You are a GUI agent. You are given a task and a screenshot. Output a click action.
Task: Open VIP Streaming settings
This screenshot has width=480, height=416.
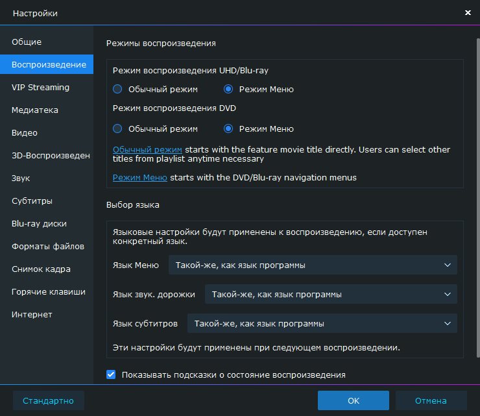point(47,88)
